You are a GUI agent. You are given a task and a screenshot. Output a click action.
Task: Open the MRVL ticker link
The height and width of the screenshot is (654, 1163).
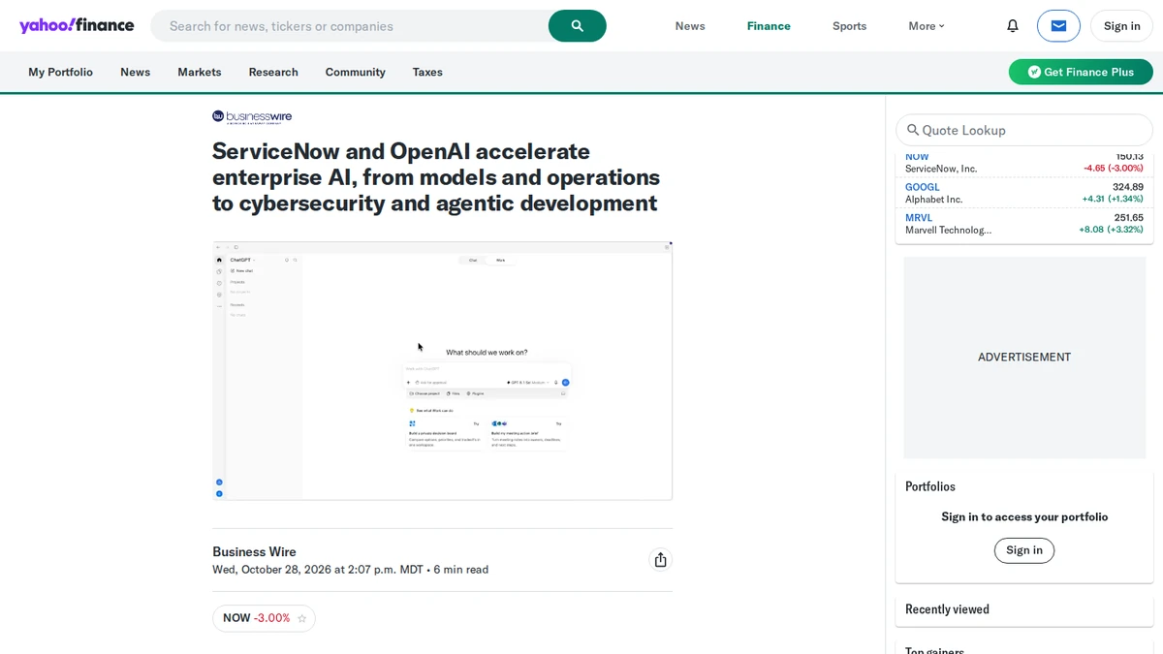point(919,218)
